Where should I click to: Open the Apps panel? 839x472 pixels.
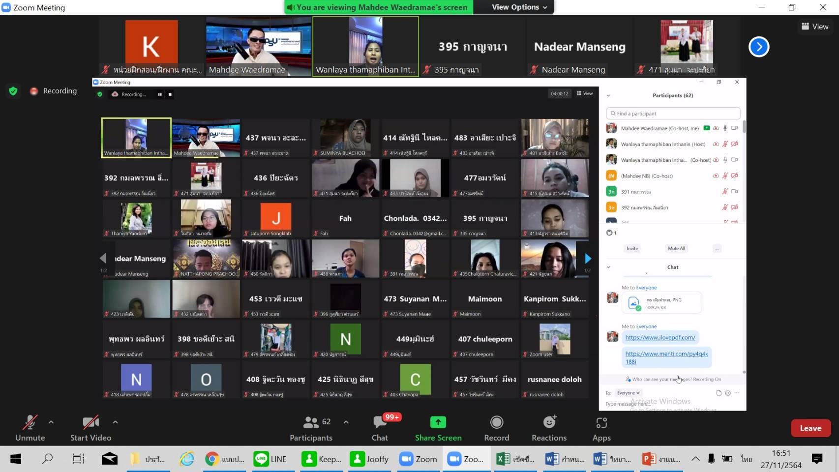[x=601, y=429]
